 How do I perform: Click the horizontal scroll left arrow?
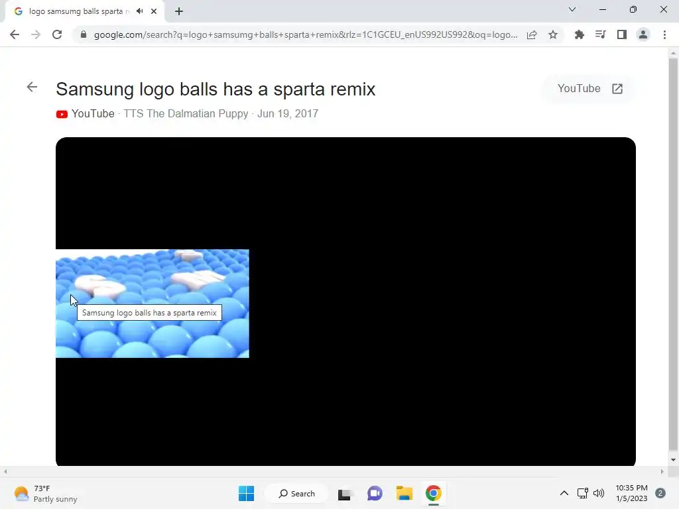pyautogui.click(x=5, y=471)
